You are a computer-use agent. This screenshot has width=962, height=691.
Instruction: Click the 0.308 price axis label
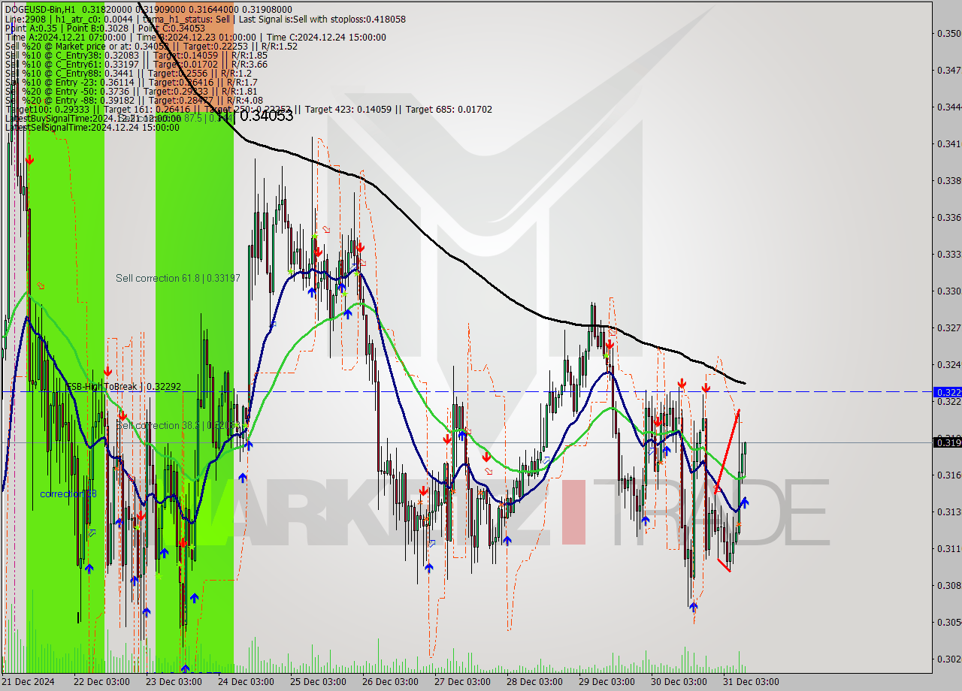click(949, 586)
